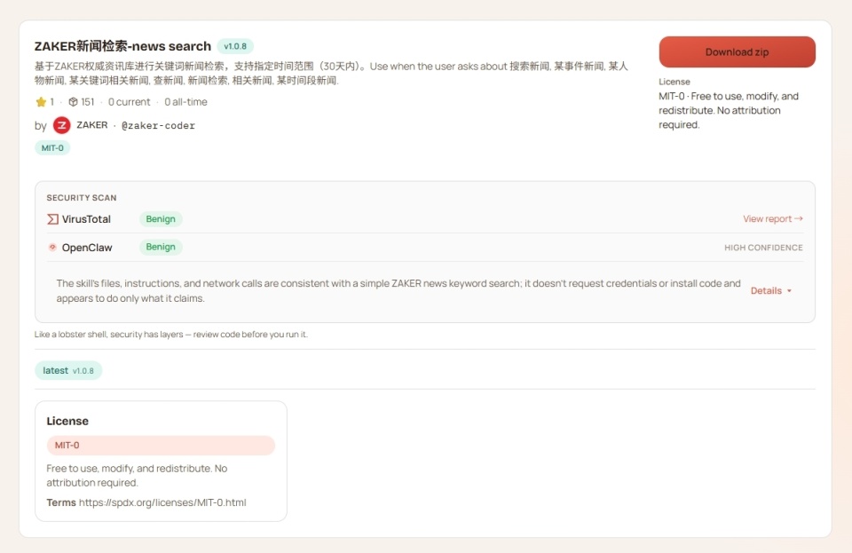Click the VirusTotal logo icon
The height and width of the screenshot is (553, 852).
click(52, 219)
